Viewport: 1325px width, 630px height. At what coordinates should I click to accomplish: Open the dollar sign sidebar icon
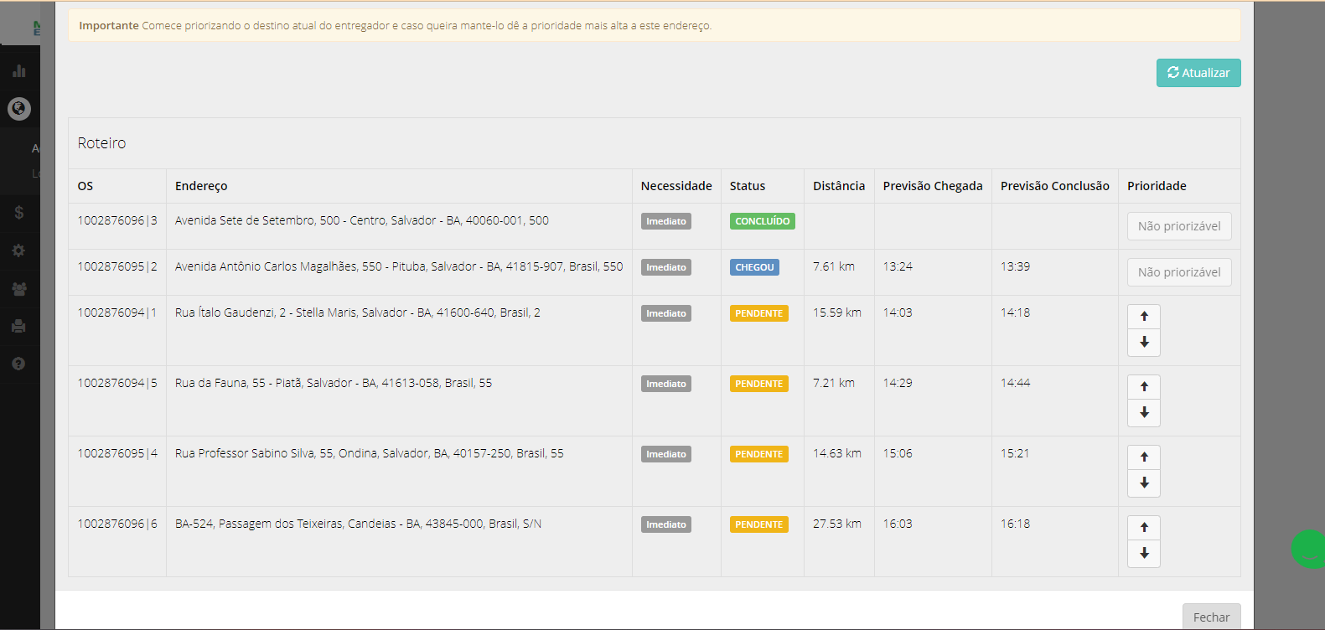[18, 213]
